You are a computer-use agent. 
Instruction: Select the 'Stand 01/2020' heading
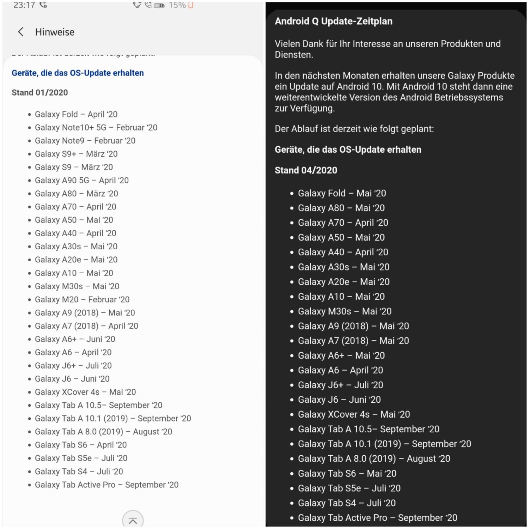click(40, 92)
